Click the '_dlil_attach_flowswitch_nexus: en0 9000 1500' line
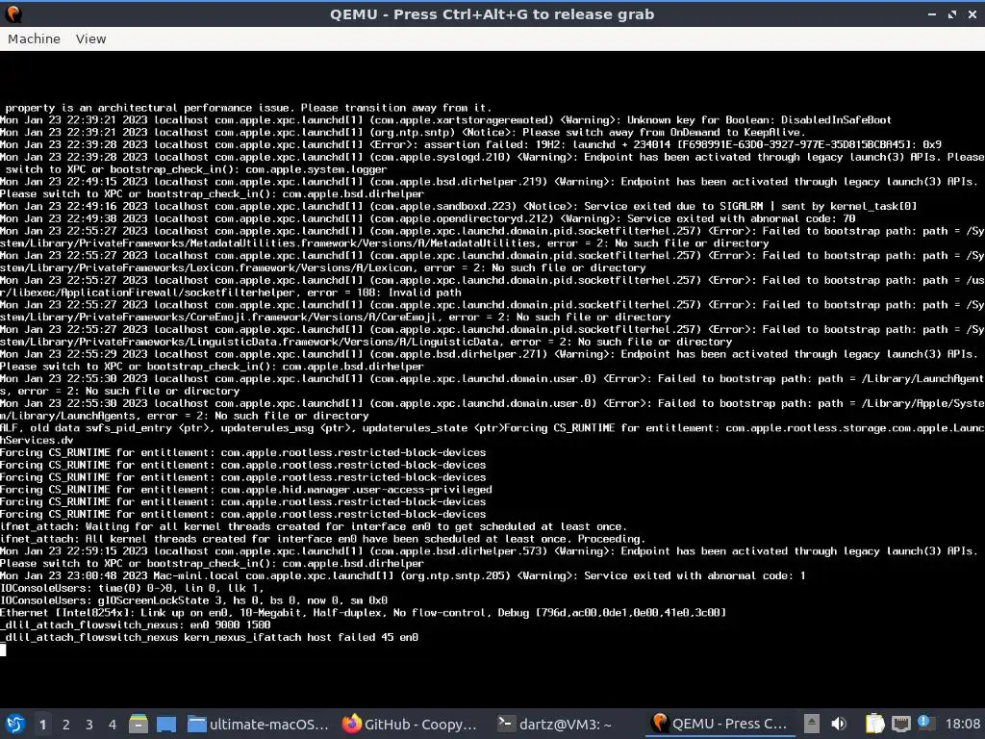985x739 pixels. pos(135,624)
